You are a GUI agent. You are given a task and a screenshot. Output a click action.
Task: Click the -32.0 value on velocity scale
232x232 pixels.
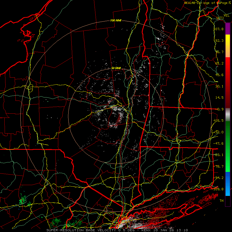click(219, 132)
